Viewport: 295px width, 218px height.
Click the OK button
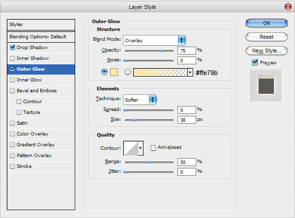tap(266, 23)
